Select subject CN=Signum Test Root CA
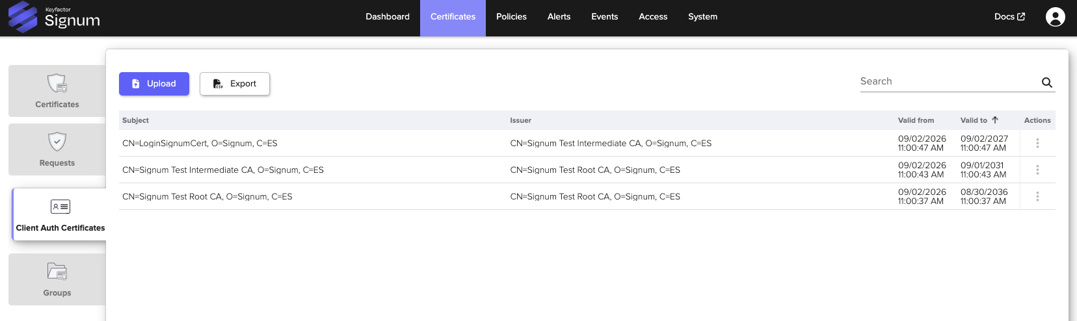 [207, 197]
